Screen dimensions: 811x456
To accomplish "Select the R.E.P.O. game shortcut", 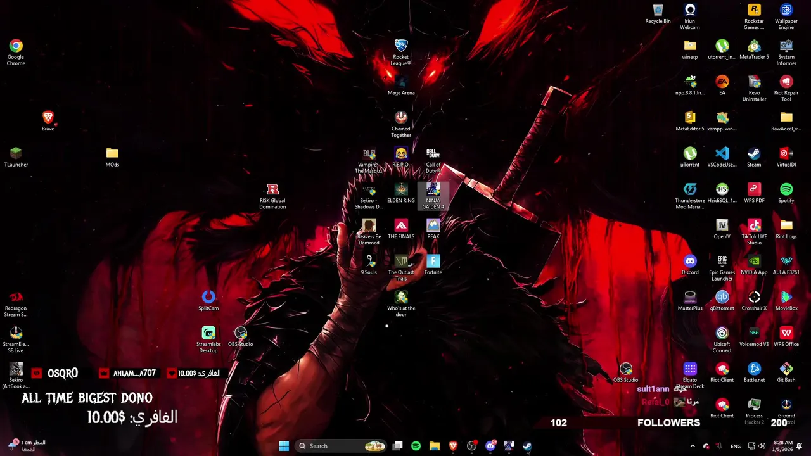I will click(x=401, y=156).
